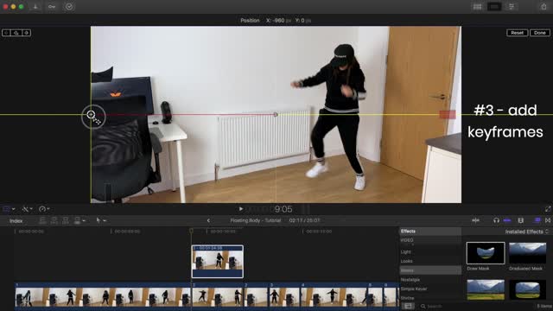Viewport: 553px width, 311px height.
Task: Click the Floating Body - Tutorial project title
Action: (x=256, y=220)
